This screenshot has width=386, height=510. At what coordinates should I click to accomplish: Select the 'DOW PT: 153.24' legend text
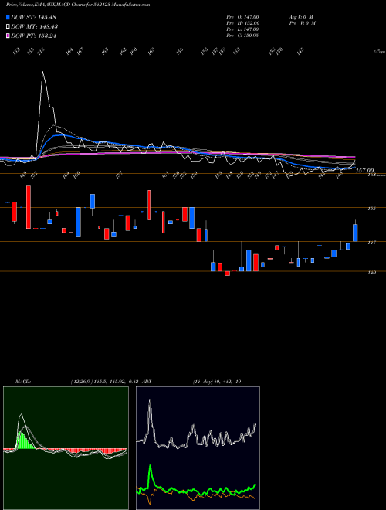[34, 36]
